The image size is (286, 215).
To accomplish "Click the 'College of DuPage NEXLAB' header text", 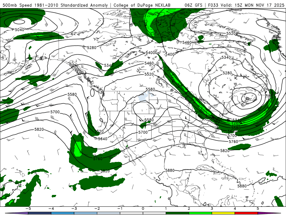I will 142,5.
